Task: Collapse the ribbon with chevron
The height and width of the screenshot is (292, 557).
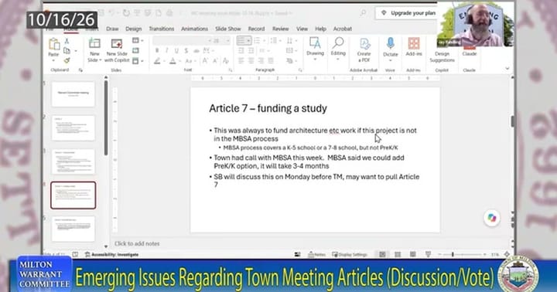Action: click(507, 68)
